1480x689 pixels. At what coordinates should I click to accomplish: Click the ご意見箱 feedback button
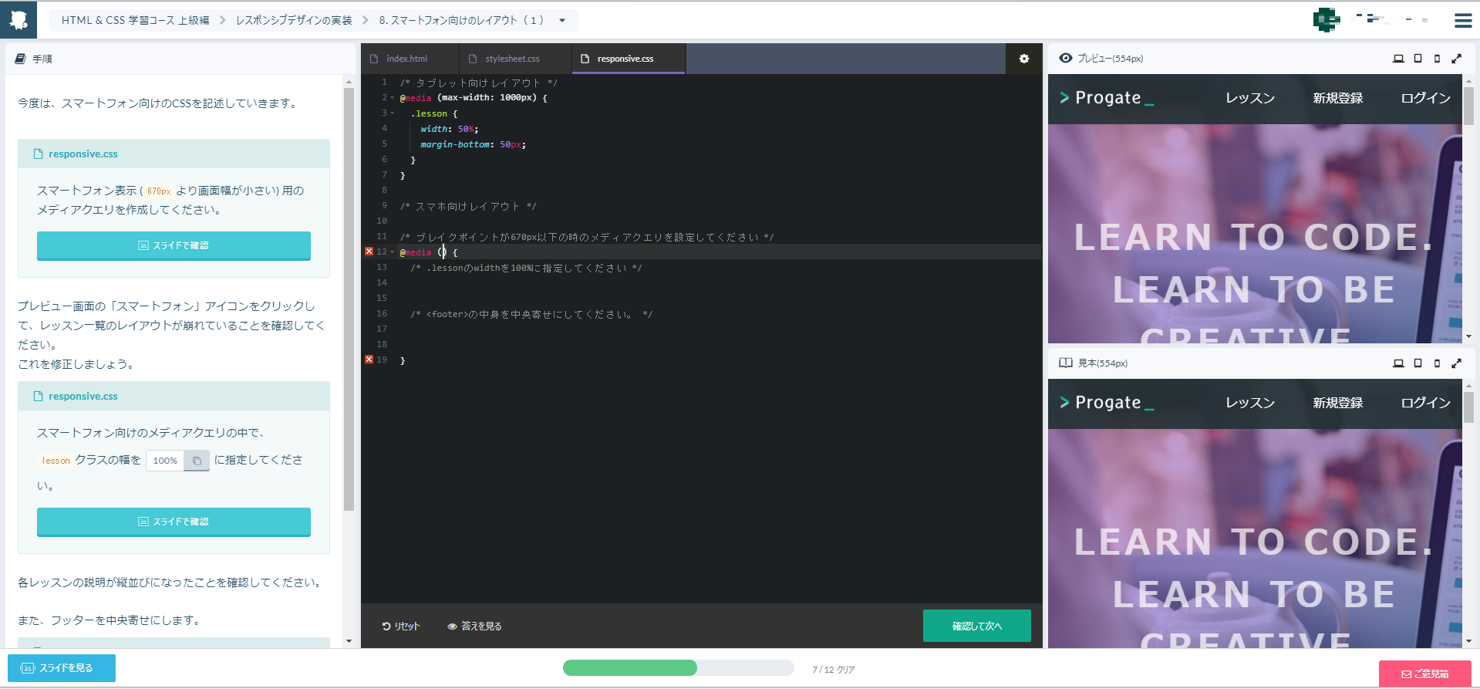pyautogui.click(x=1424, y=674)
